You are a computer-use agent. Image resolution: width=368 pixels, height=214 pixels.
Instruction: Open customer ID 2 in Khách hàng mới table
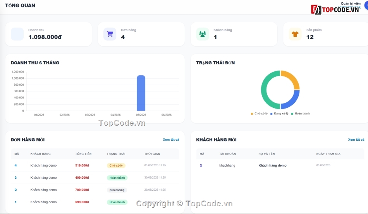201,166
